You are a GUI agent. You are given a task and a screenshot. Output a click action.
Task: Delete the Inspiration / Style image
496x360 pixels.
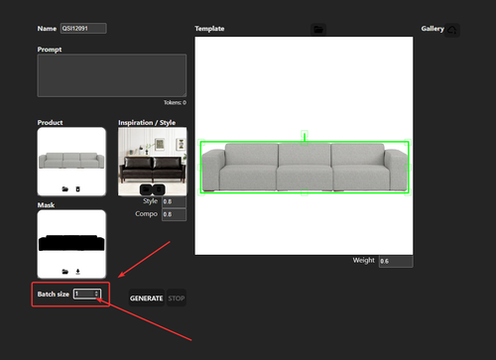pos(159,189)
